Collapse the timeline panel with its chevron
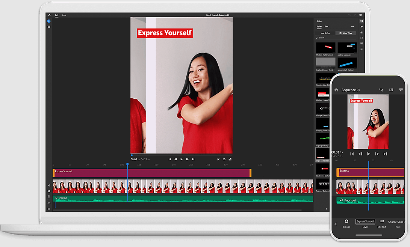The image size is (410, 247). [x=326, y=209]
